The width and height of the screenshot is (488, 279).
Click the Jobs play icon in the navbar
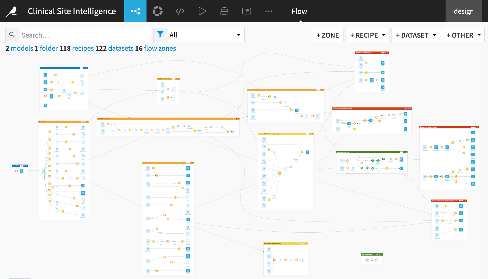[x=202, y=11]
